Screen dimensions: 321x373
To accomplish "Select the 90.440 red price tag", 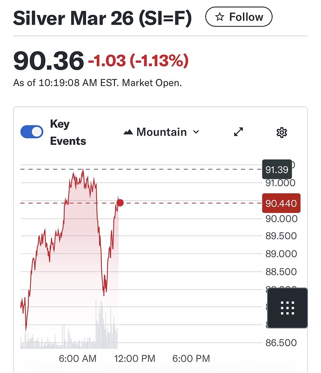I will pos(281,203).
